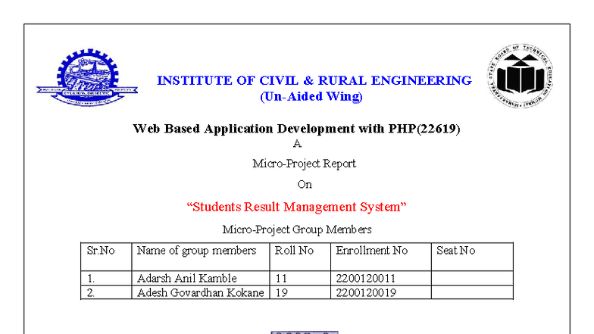Click the 'Seat No' column header
Image resolution: width=594 pixels, height=334 pixels.
point(472,257)
